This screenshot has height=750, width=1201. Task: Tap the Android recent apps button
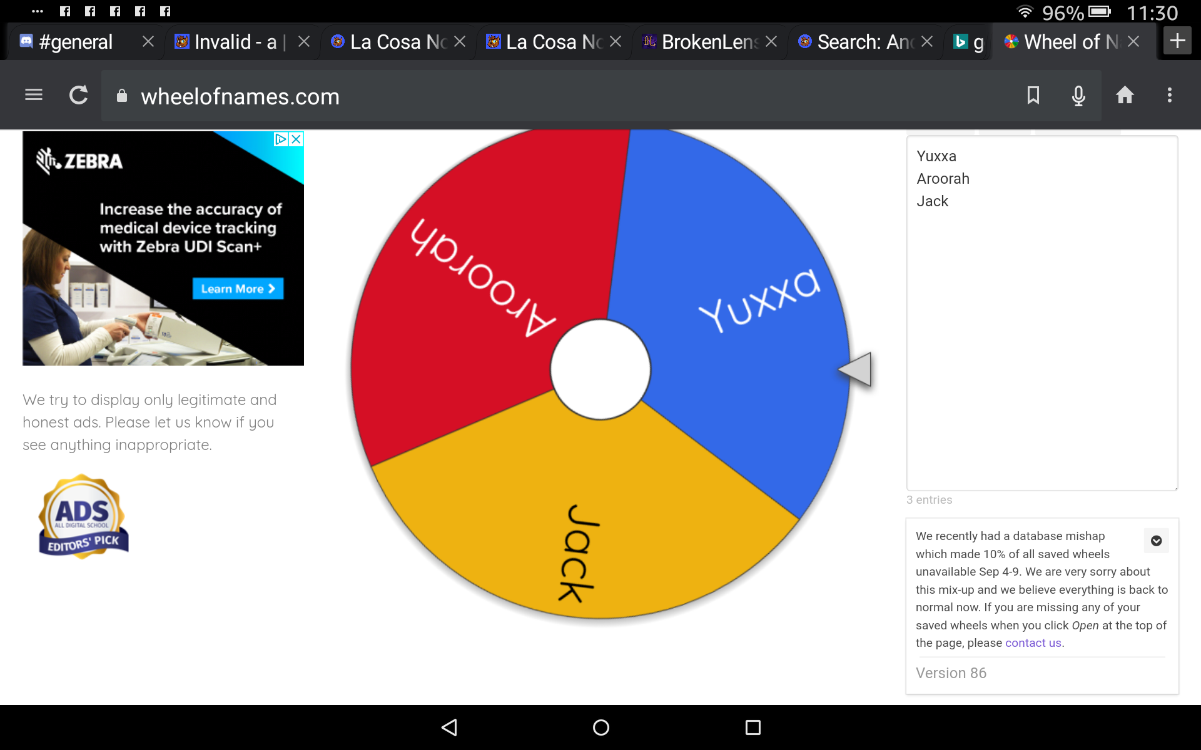(753, 727)
